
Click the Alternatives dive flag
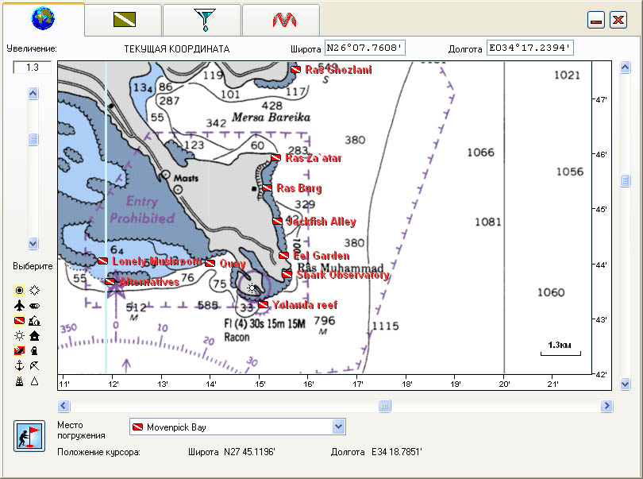click(x=110, y=281)
